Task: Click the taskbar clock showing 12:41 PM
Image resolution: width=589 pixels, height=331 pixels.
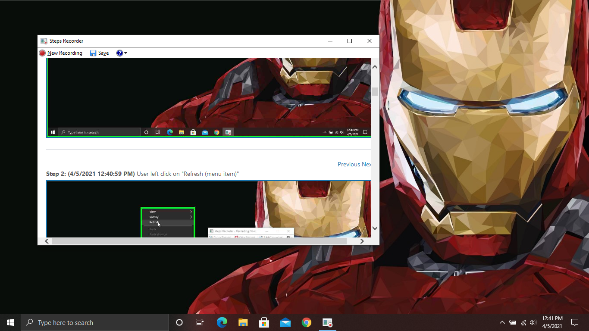Action: coord(552,322)
